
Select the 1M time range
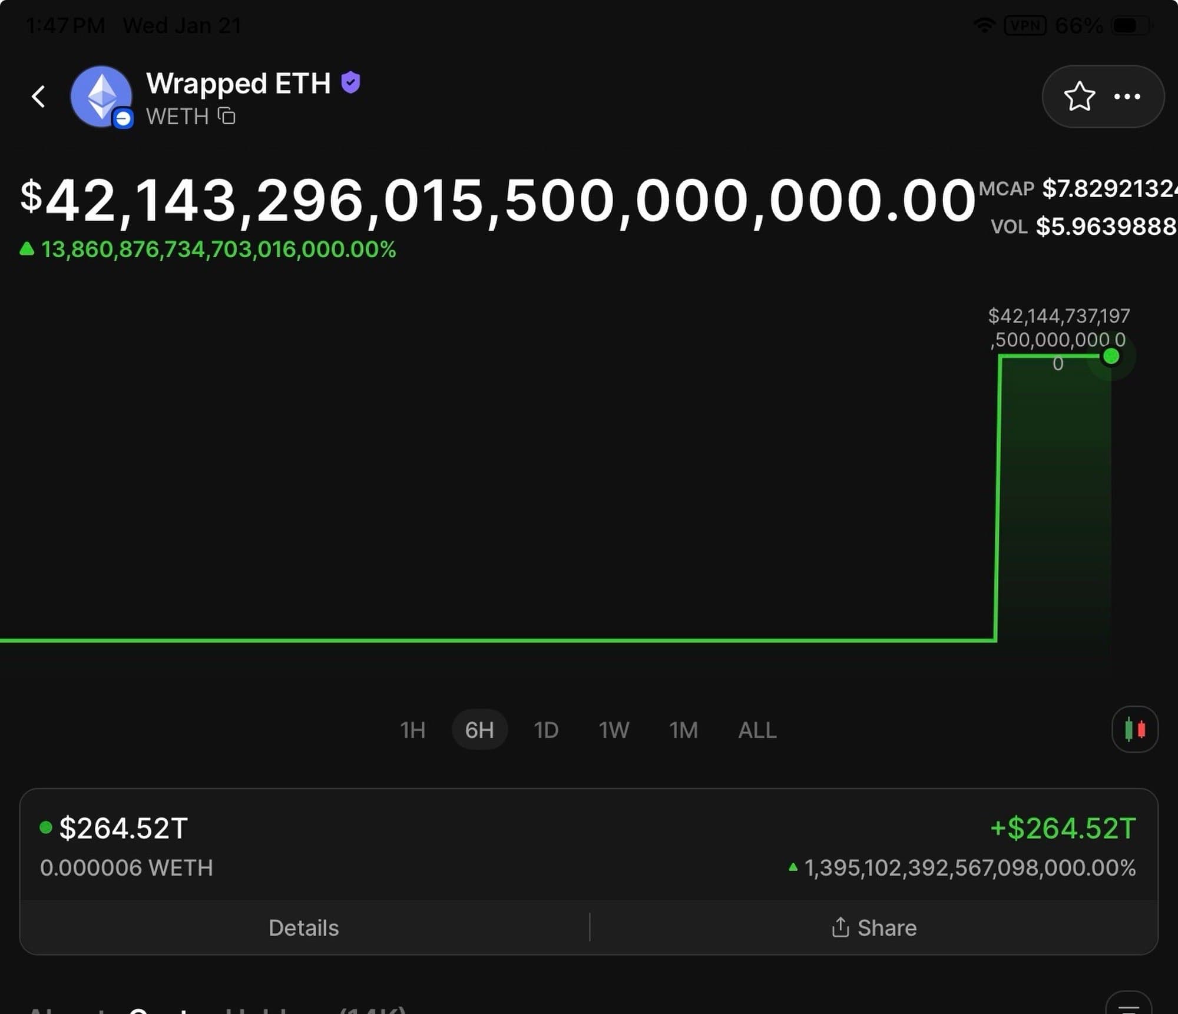click(x=683, y=730)
